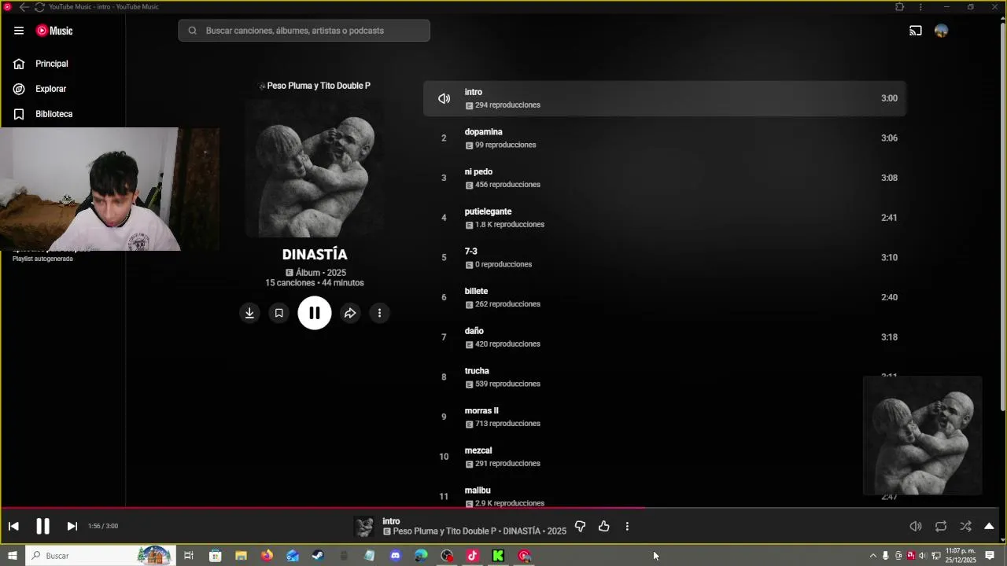This screenshot has width=1007, height=566.
Task: Expand the player page arrow
Action: (x=990, y=526)
